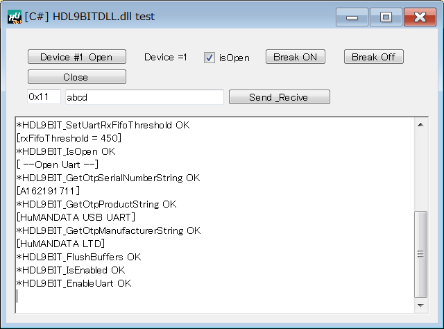Viewport: 444px width, 329px height.
Task: Click the log scrollbar up arrow
Action: tap(420, 125)
